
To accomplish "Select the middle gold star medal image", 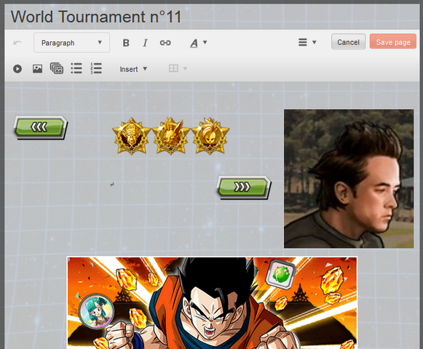I will coord(170,136).
